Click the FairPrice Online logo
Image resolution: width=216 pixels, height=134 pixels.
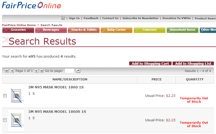click(x=32, y=5)
